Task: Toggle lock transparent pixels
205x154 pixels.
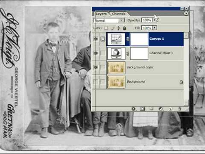Action: pyautogui.click(x=106, y=28)
